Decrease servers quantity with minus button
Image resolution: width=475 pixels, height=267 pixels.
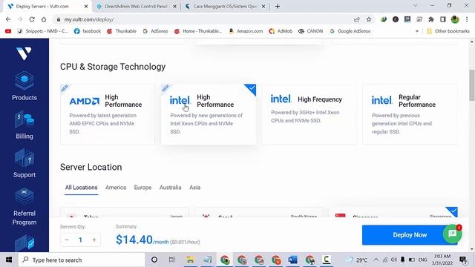coord(67,240)
